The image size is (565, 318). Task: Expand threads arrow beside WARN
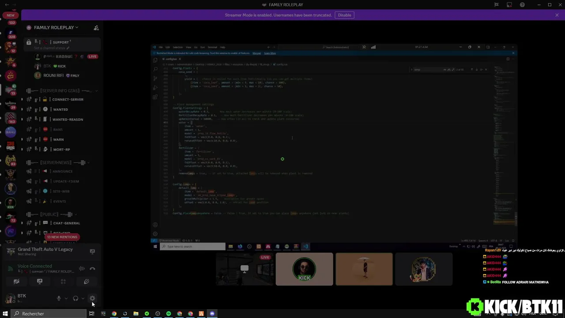[22, 140]
